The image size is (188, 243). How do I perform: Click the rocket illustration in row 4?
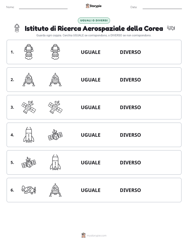click(x=29, y=135)
